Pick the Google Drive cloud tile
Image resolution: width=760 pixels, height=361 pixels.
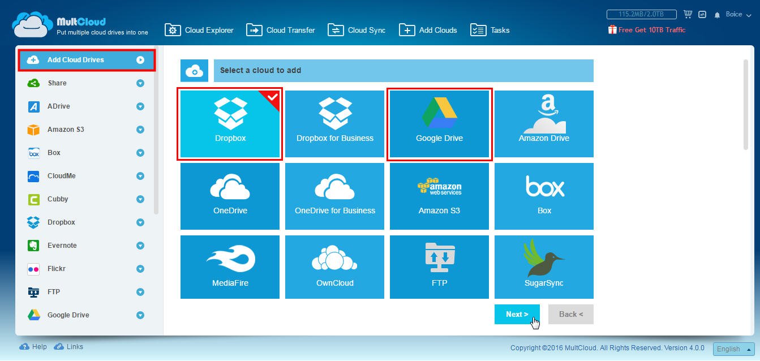[439, 124]
